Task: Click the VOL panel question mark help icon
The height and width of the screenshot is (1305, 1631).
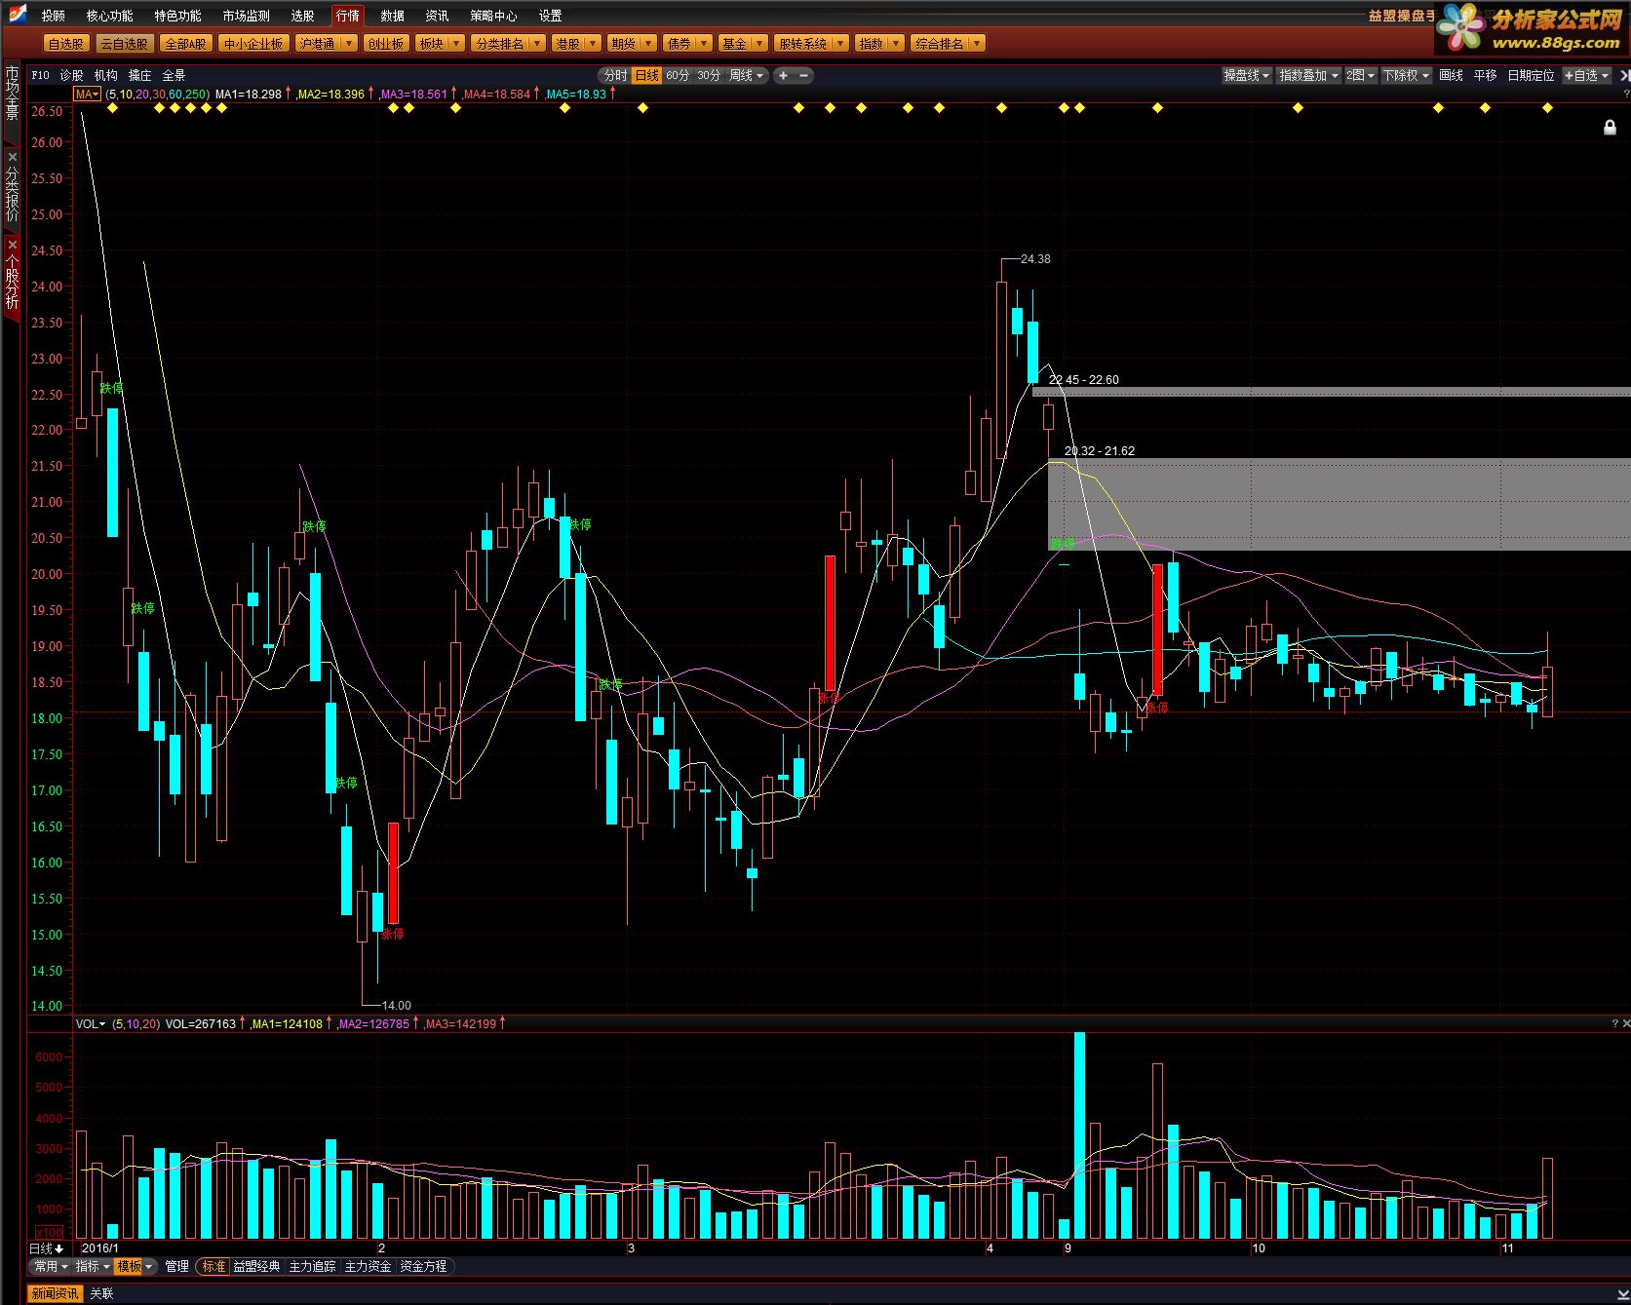Action: pos(1613,1023)
